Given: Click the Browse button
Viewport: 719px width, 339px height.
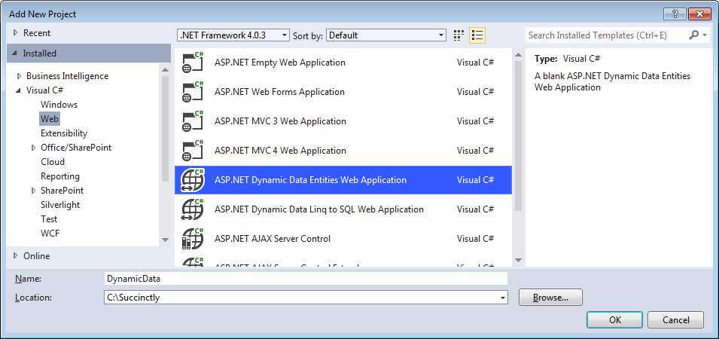Looking at the screenshot, I should (550, 298).
